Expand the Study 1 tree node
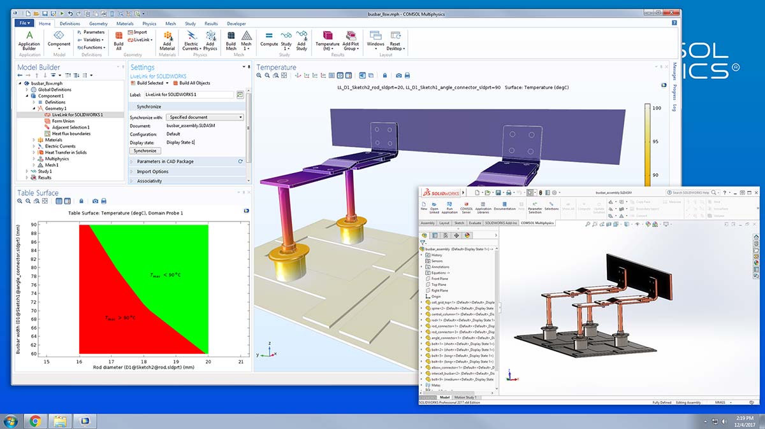This screenshot has height=429, width=765. click(27, 171)
